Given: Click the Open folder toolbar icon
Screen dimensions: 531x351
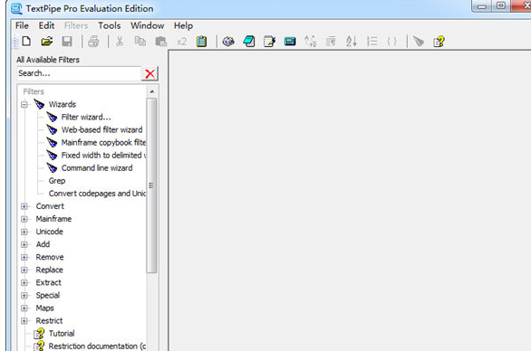Looking at the screenshot, I should (x=47, y=42).
